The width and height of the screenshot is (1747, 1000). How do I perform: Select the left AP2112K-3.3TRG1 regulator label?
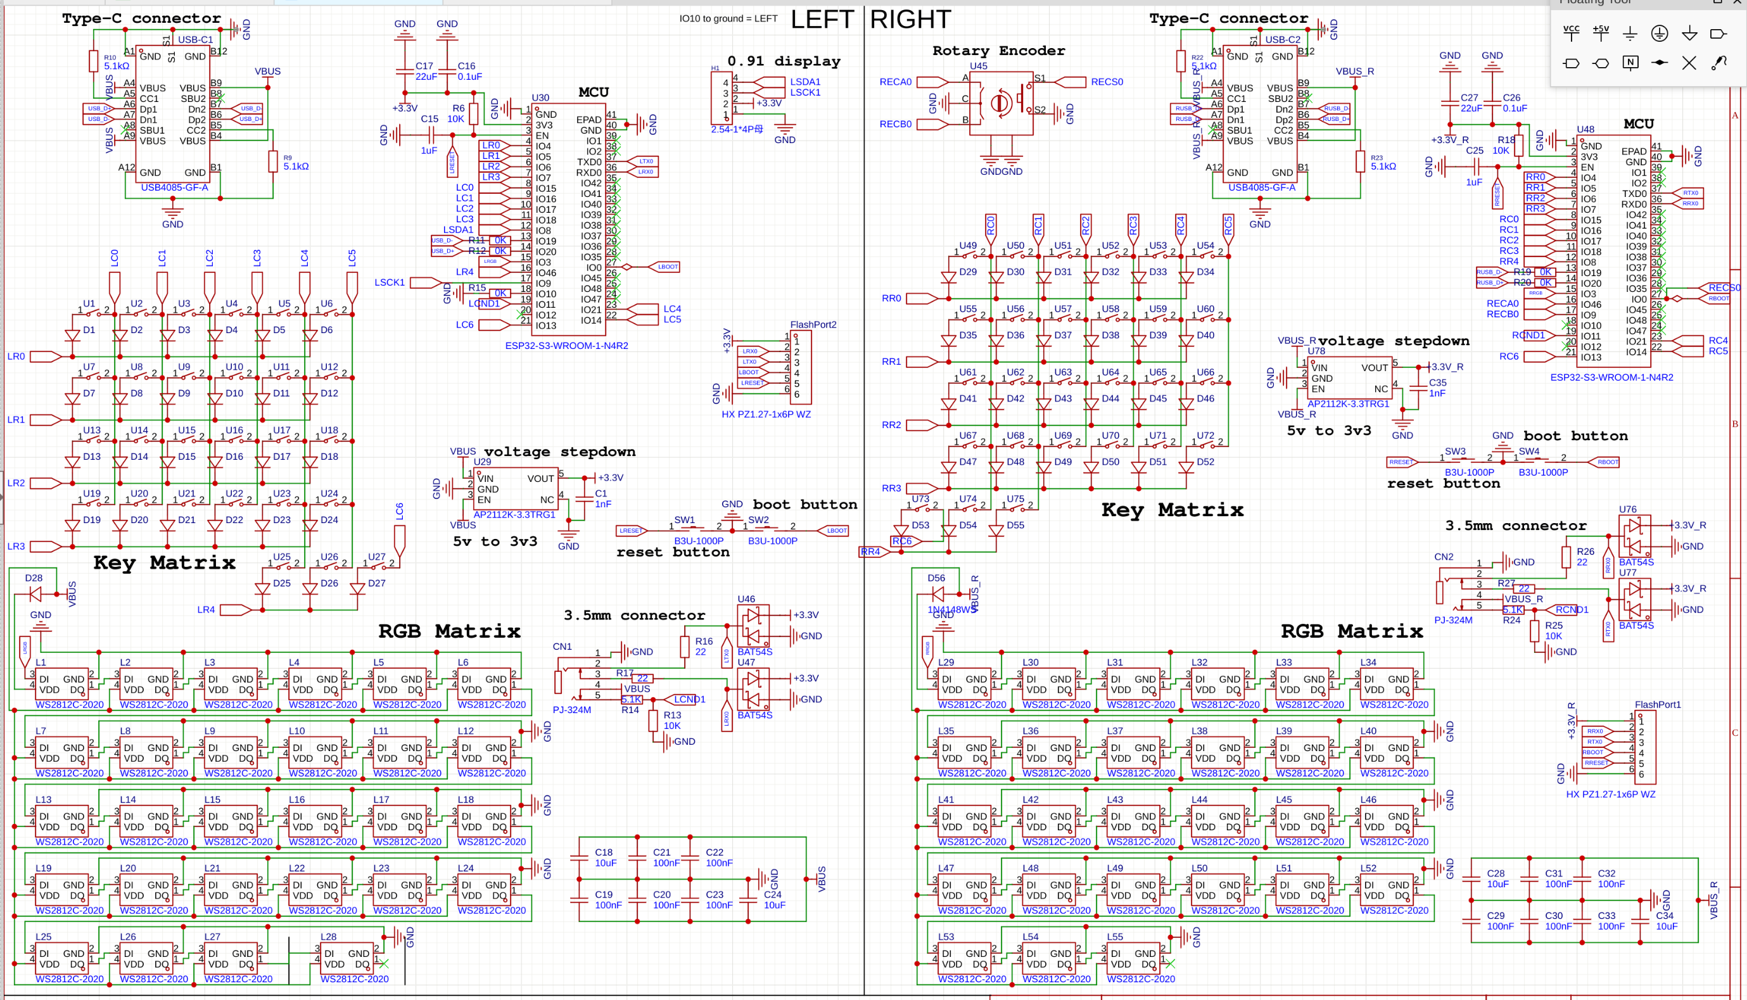(x=514, y=514)
